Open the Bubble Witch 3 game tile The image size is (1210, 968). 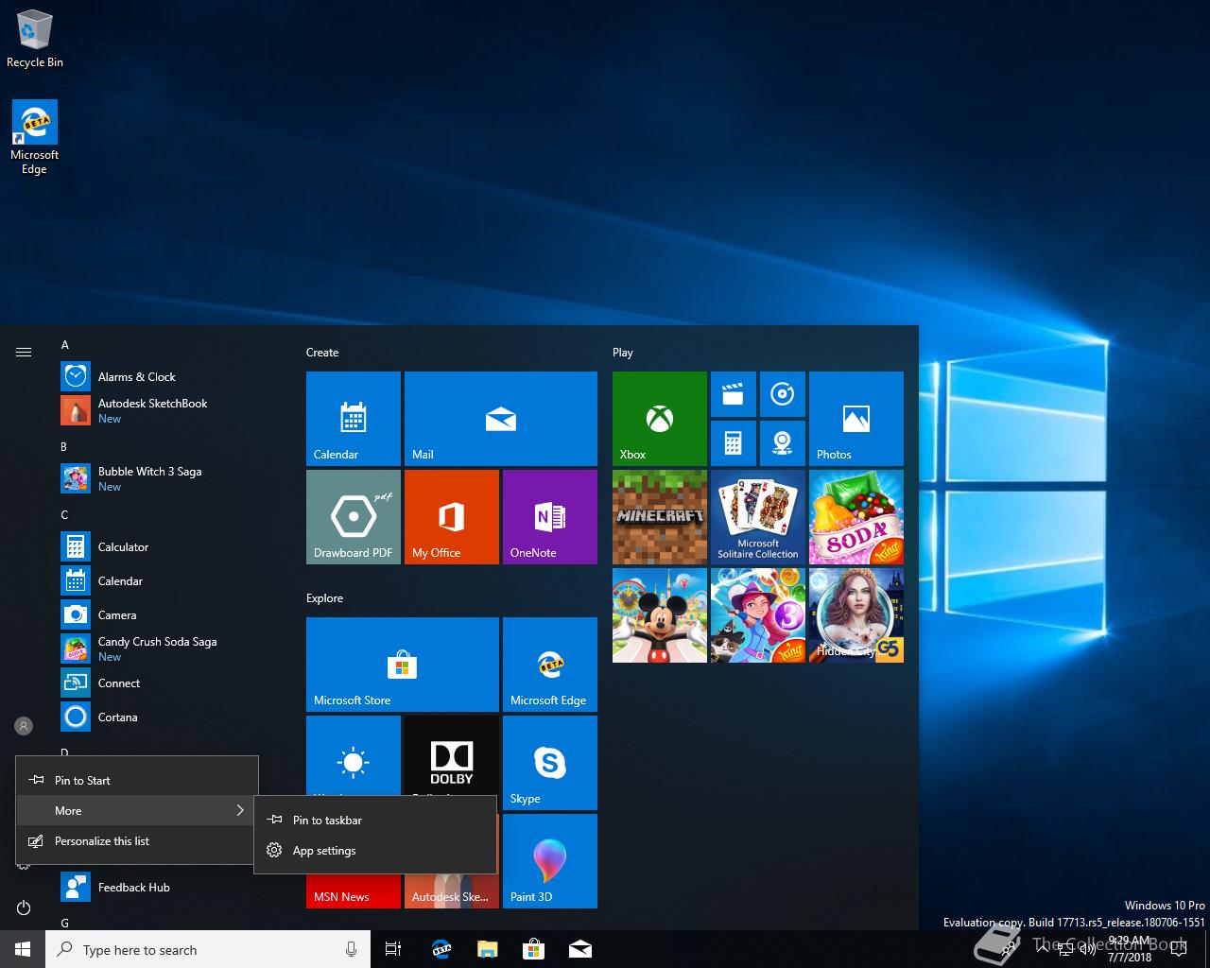[x=758, y=615]
